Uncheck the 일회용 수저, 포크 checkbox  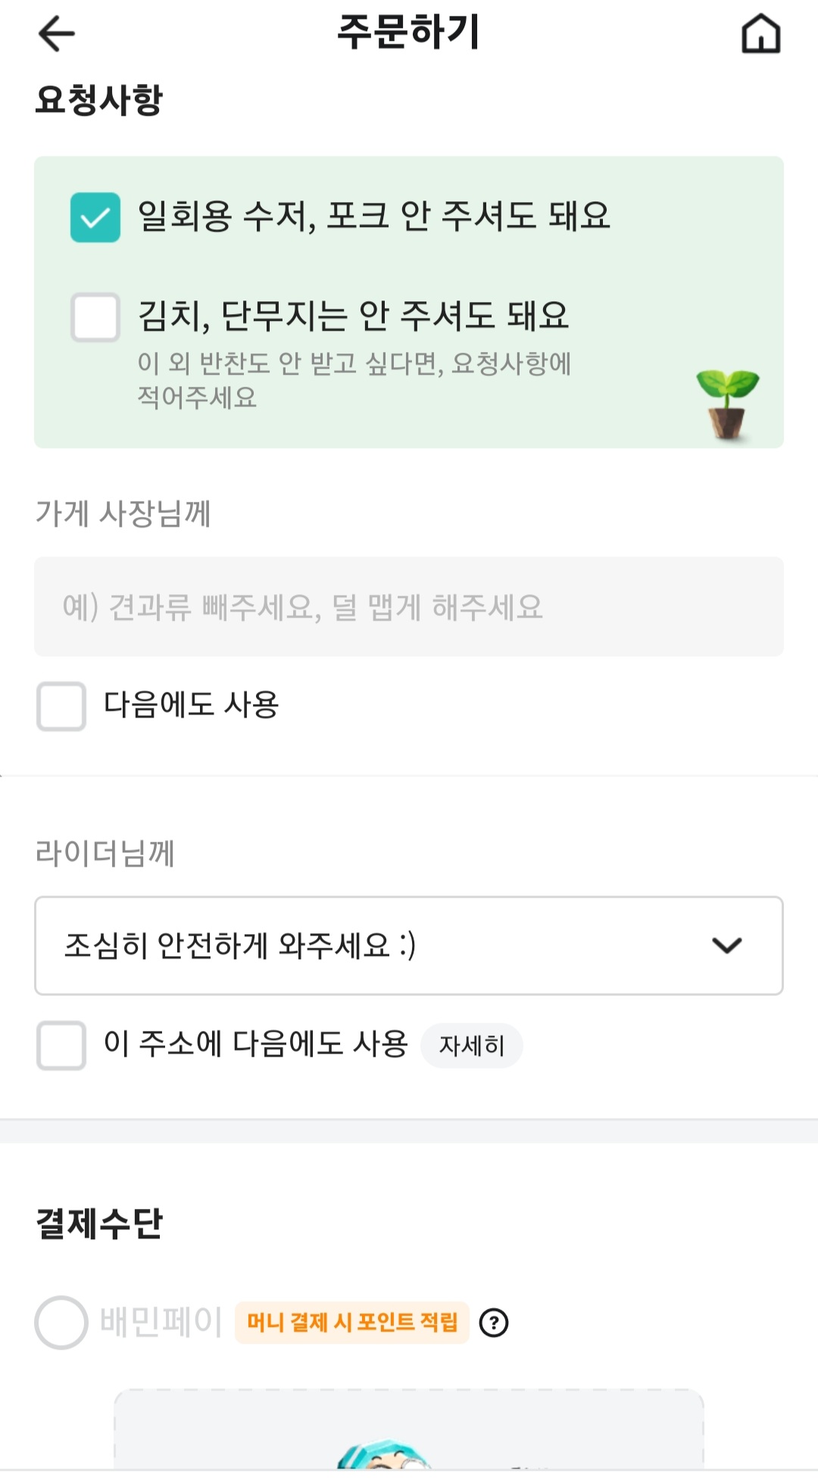pyautogui.click(x=95, y=217)
